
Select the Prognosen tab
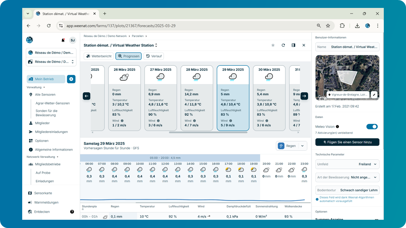pos(128,56)
